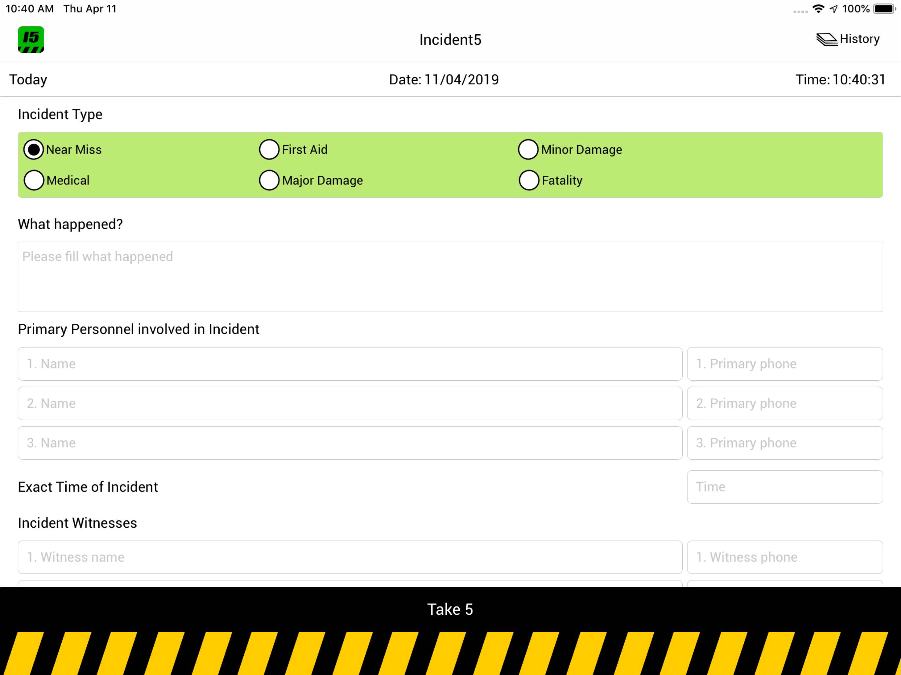Tap the 2. Primary phone field

(784, 403)
